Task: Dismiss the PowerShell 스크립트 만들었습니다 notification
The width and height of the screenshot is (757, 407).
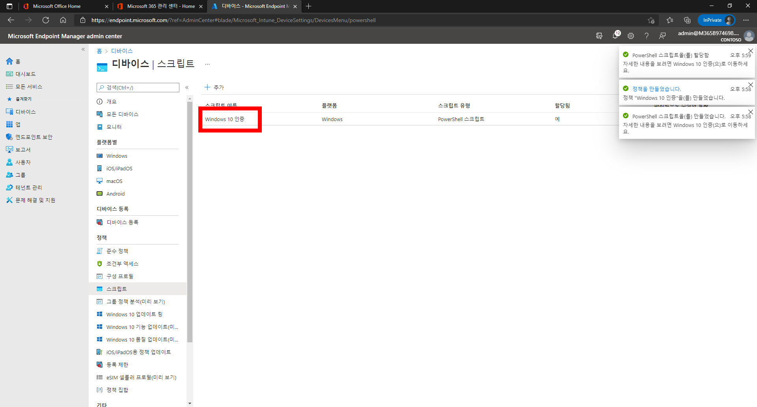Action: pos(751,112)
